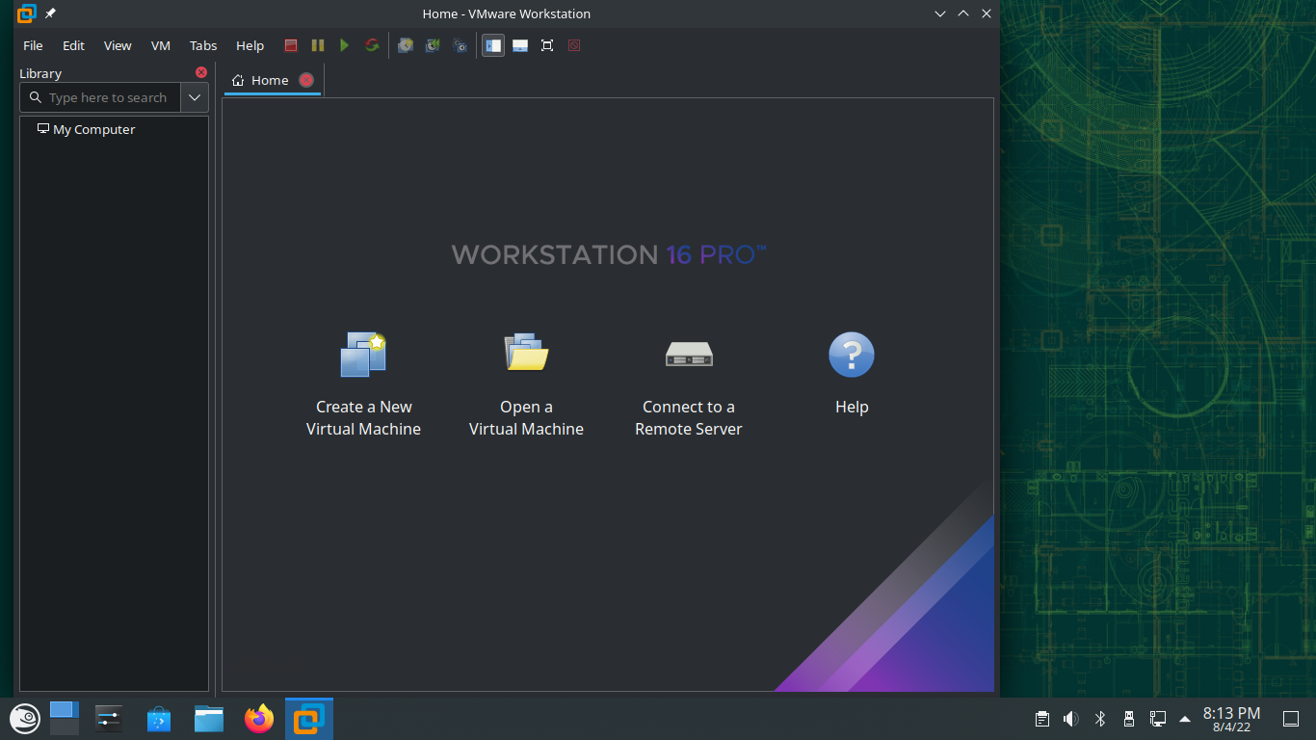Toggle the thumbnail bar view button
Screen dimensions: 1316x740
point(520,45)
